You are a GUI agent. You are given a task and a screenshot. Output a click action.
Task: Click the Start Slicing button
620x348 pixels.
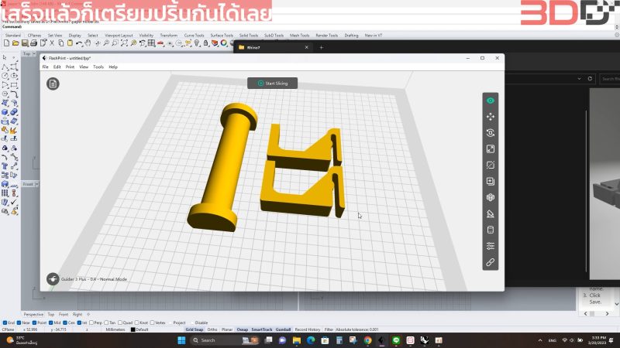[x=273, y=84]
